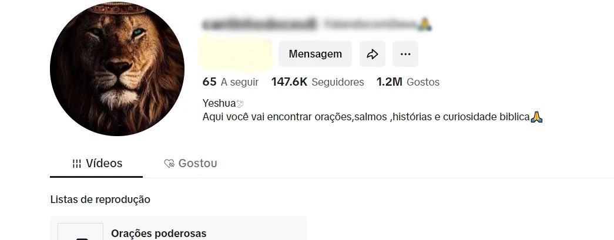Click the grid icon beside Vídeos
The width and height of the screenshot is (614, 240).
point(77,163)
